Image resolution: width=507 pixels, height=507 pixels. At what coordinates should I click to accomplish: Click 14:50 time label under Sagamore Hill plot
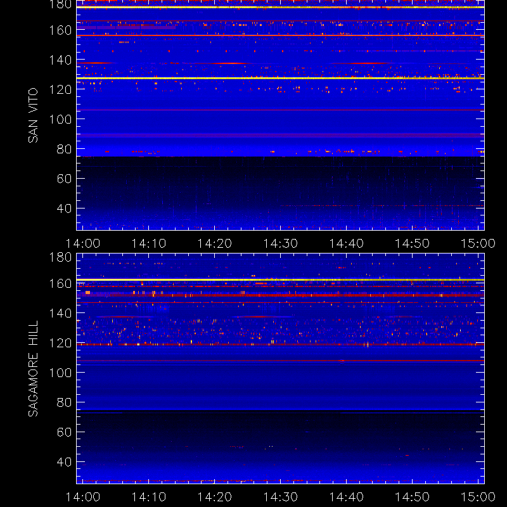click(413, 497)
